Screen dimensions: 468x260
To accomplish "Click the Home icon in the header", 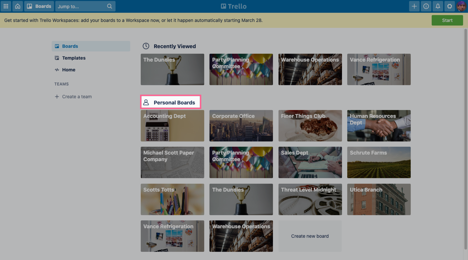I will (x=18, y=6).
